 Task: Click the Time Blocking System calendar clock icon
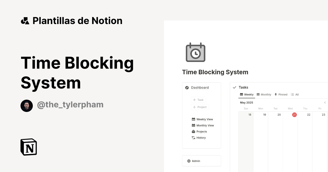pyautogui.click(x=195, y=52)
